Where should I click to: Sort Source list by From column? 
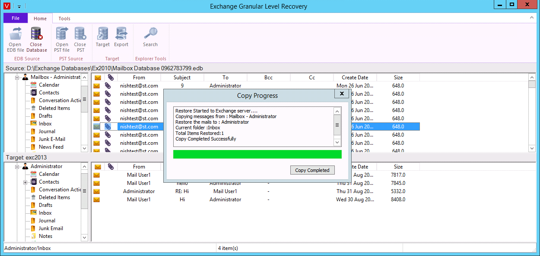(x=139, y=78)
